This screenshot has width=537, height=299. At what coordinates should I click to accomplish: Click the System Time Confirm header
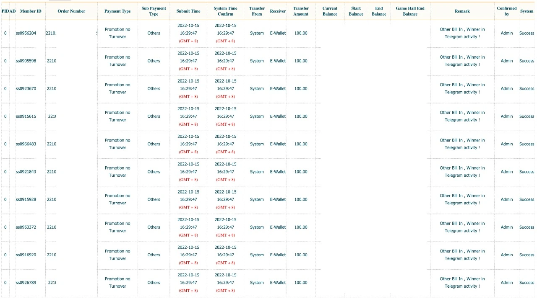pos(225,11)
